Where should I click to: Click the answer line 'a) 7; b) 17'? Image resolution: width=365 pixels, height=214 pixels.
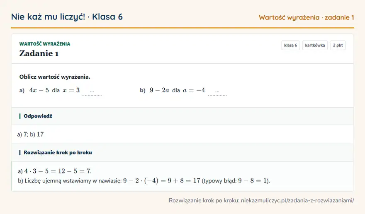(31, 134)
